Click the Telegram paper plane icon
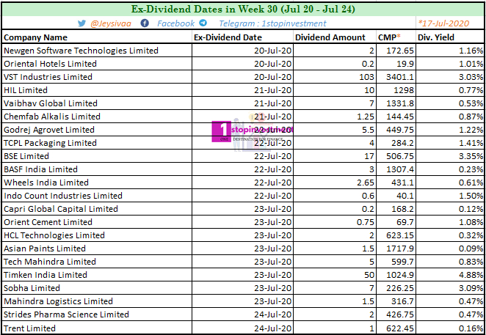 203,23
